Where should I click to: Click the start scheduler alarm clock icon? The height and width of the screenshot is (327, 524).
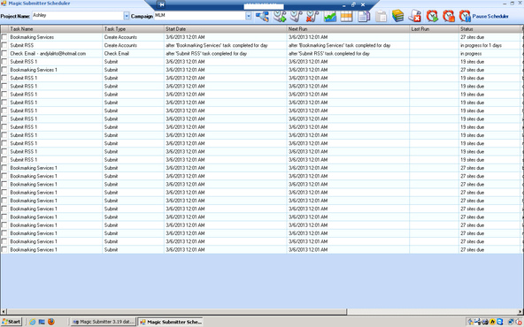432,16
